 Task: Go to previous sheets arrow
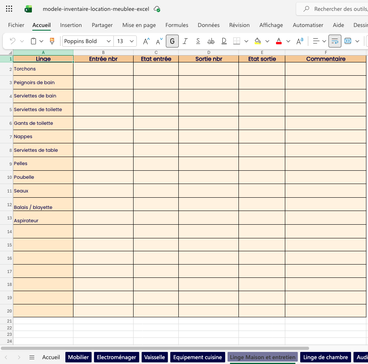click(6, 357)
